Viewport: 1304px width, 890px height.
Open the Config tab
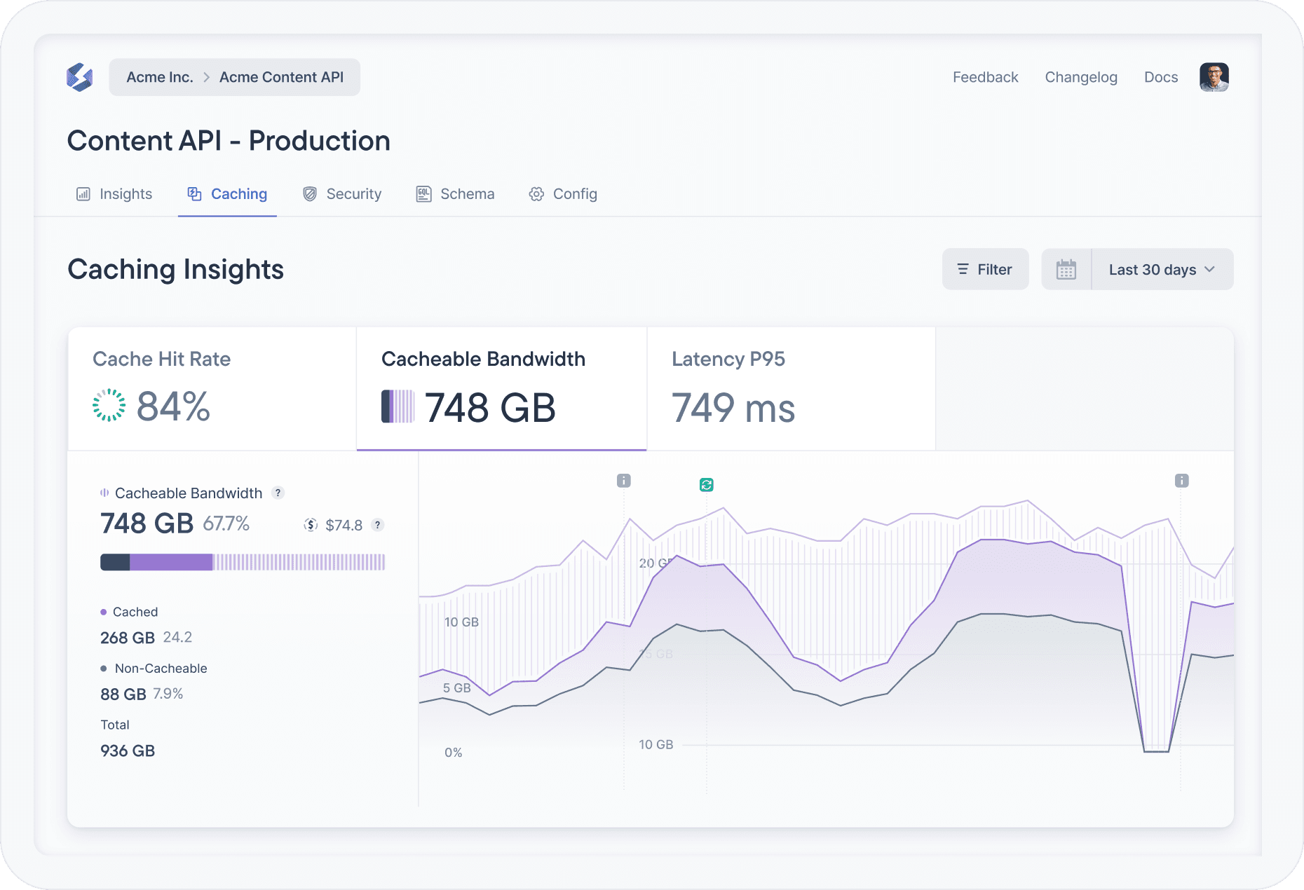click(563, 194)
